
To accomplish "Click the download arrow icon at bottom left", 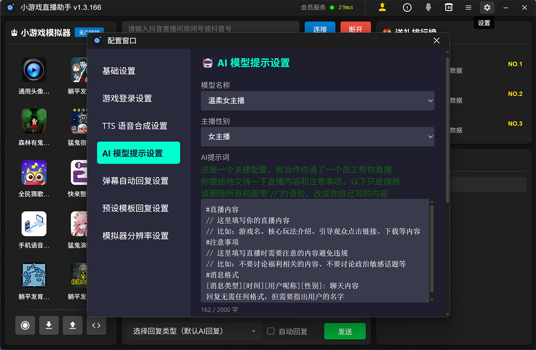I will pos(49,325).
